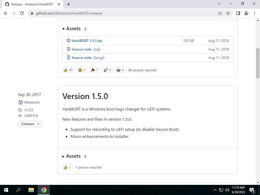Open the taskbar clock showing 11:10 AM
The image size is (260, 195).
pos(238,190)
